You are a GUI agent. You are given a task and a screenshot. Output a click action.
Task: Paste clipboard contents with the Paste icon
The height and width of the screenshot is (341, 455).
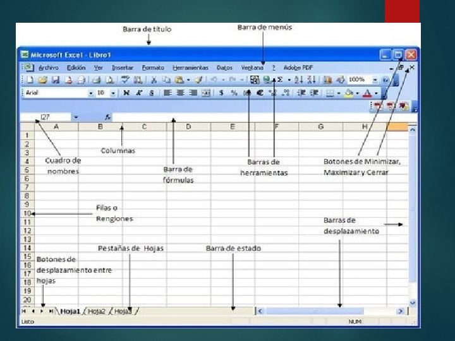coord(179,80)
